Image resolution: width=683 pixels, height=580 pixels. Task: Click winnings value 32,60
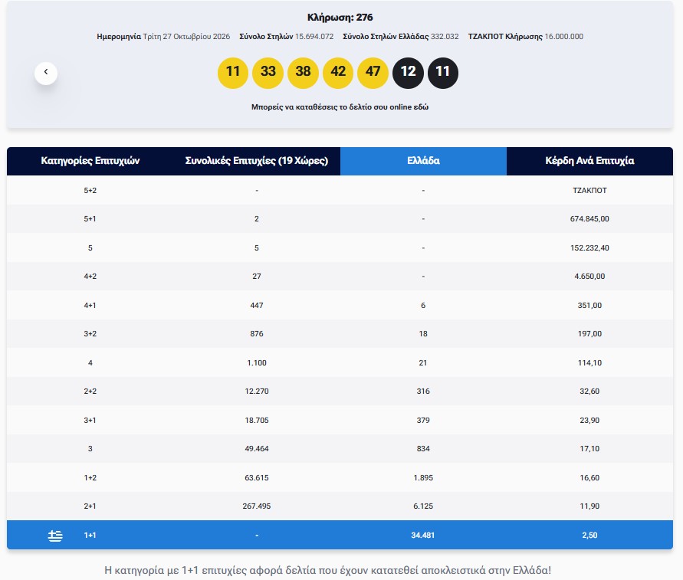[589, 392]
